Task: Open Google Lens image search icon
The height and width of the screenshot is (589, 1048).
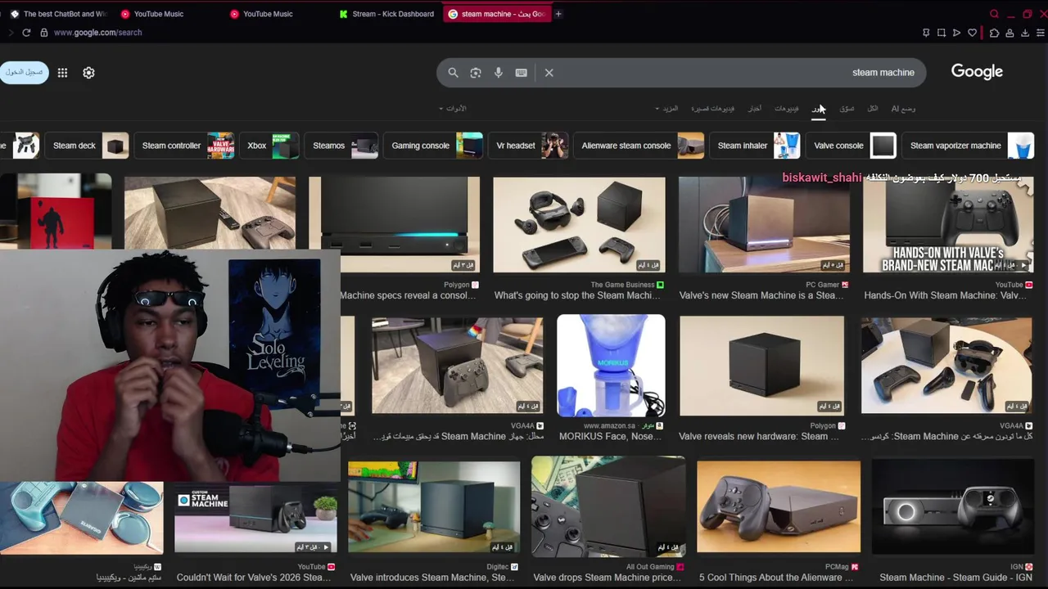Action: click(x=476, y=73)
